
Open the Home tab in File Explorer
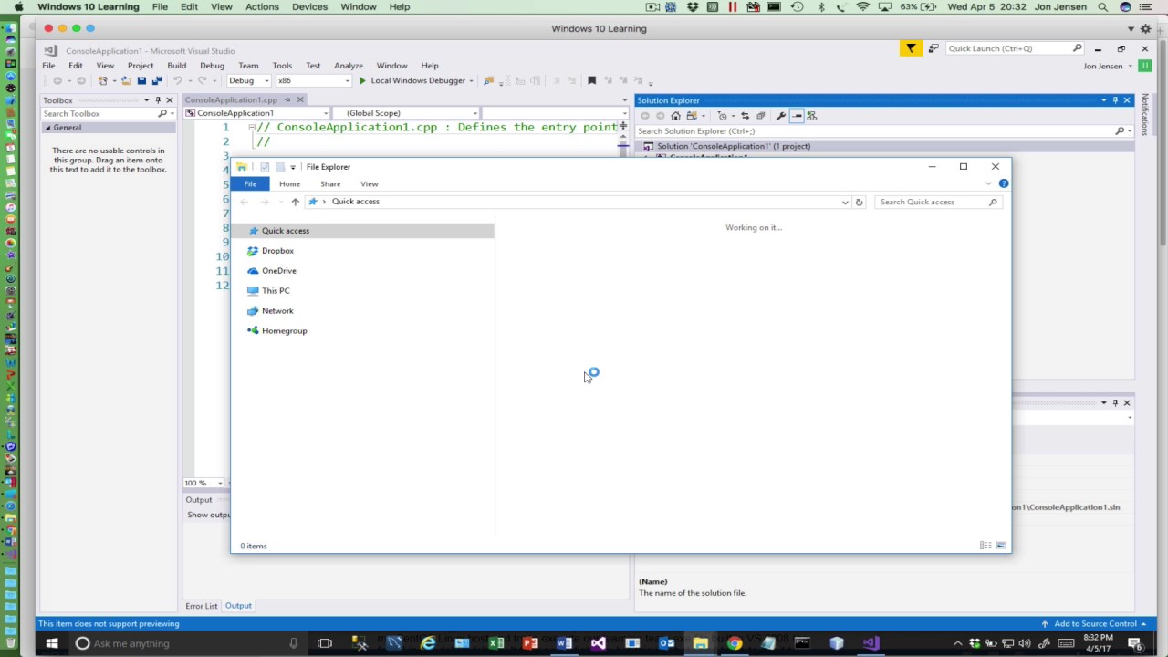point(289,183)
